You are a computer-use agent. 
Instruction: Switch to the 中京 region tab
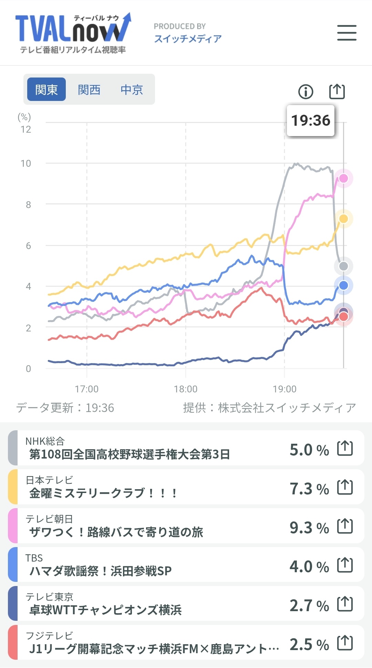pyautogui.click(x=132, y=90)
